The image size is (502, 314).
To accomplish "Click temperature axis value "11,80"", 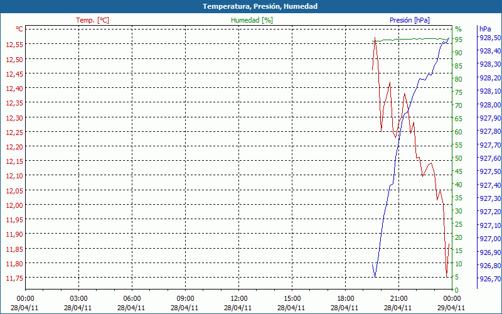I will pyautogui.click(x=14, y=264).
